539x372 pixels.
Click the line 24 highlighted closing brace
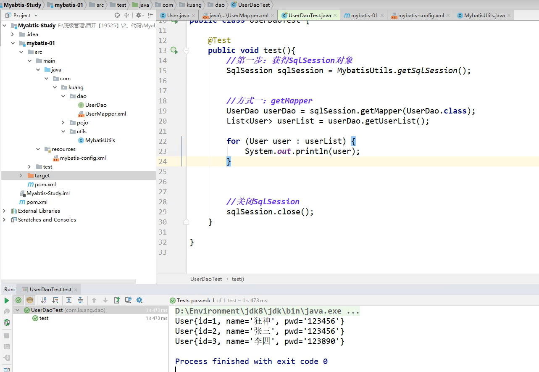coord(229,161)
